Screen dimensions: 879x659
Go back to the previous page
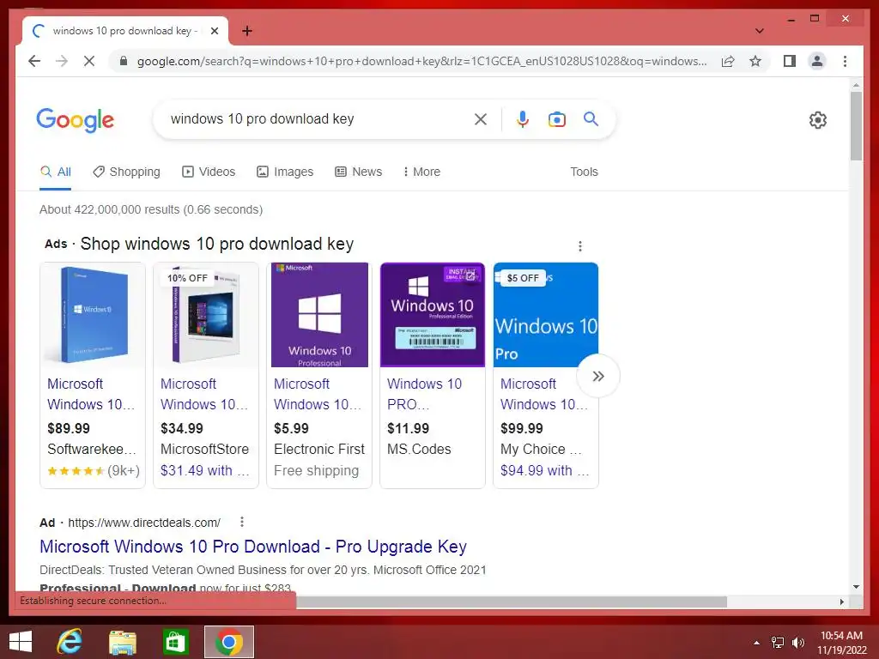click(34, 61)
